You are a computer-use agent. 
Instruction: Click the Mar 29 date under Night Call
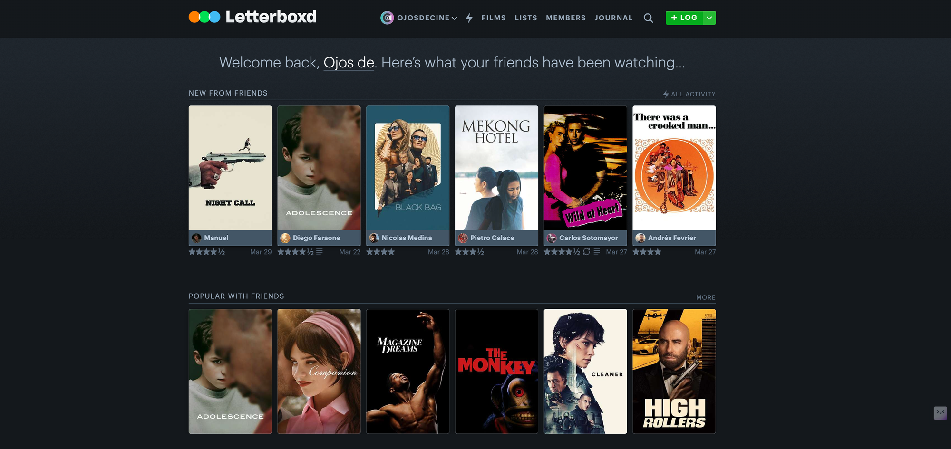261,252
